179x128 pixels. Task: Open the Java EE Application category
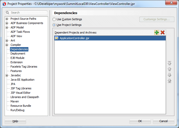click(23, 80)
